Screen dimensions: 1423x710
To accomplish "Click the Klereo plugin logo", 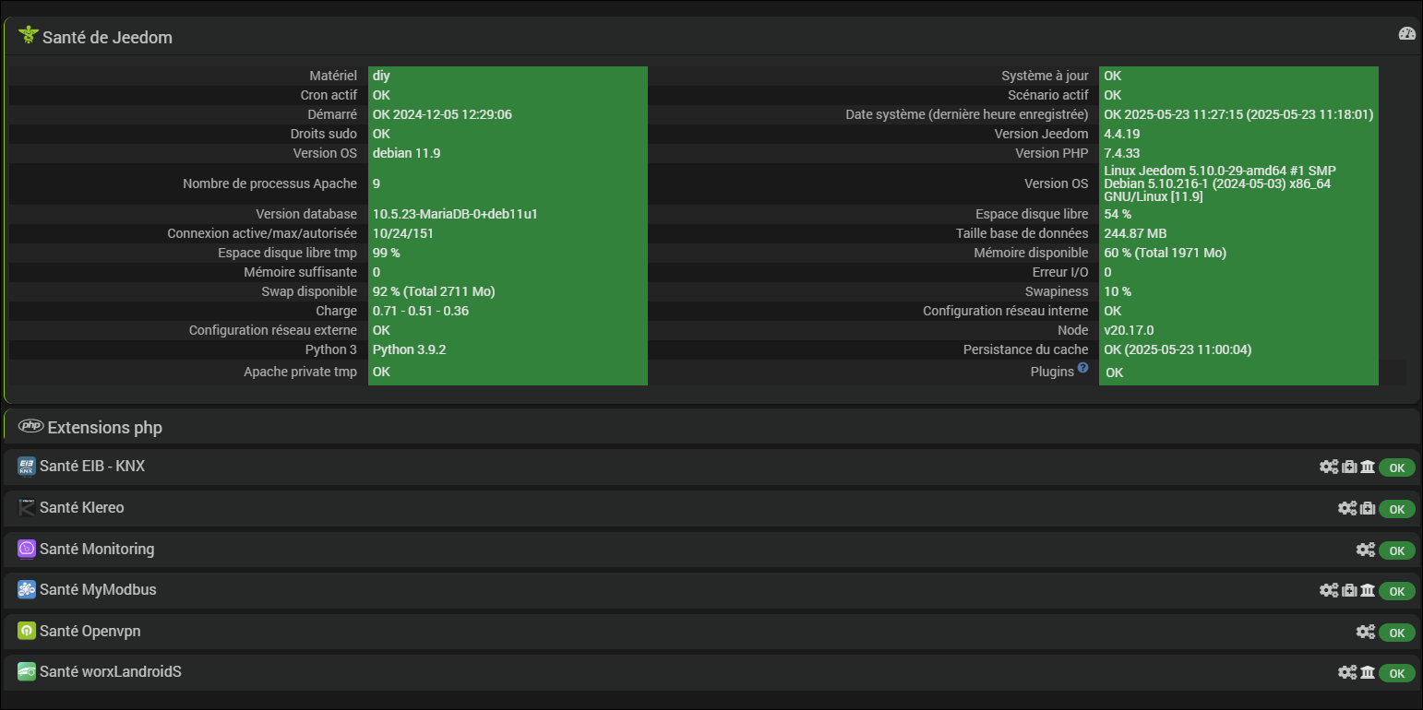I will pos(27,508).
